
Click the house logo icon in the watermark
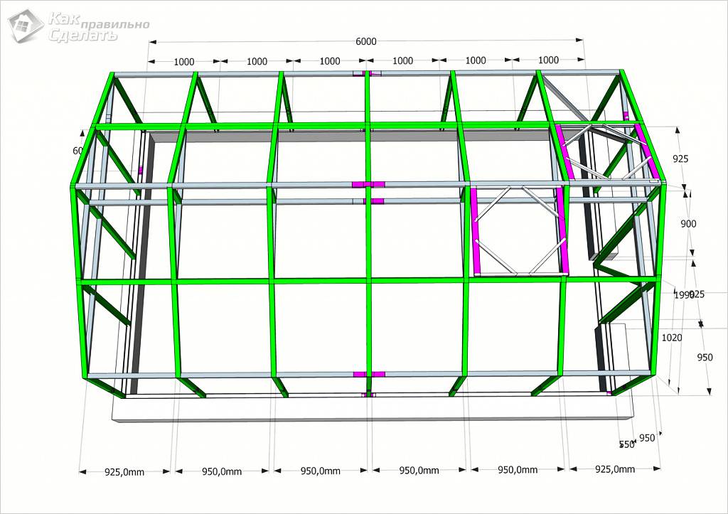tap(26, 26)
